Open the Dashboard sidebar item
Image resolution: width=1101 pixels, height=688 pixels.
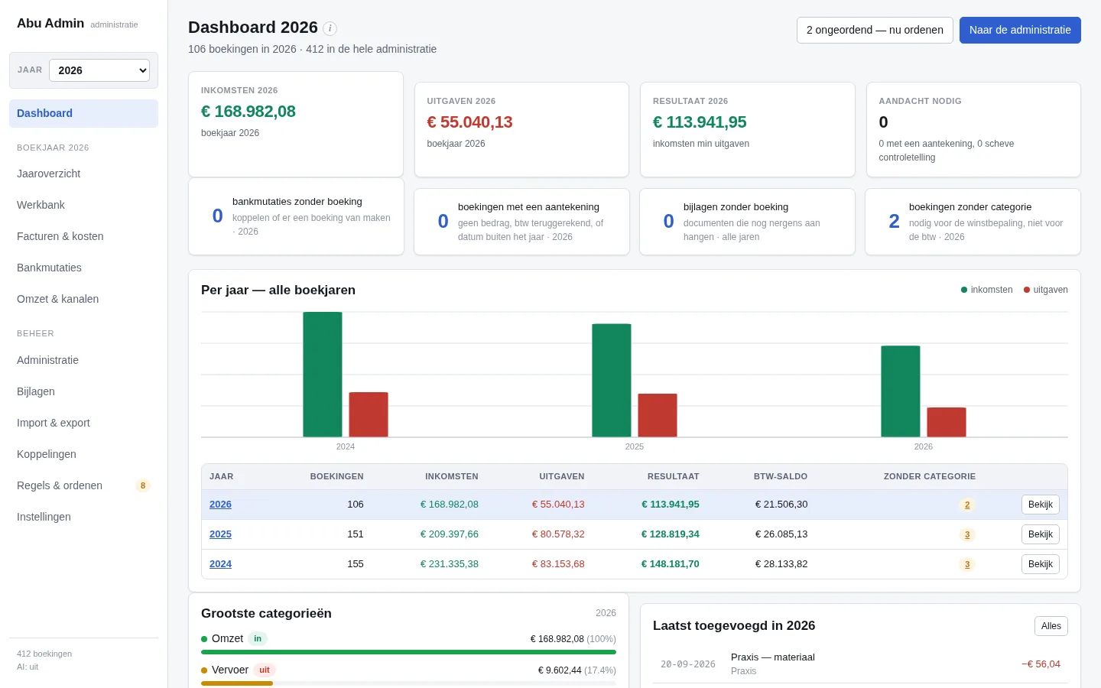point(83,113)
